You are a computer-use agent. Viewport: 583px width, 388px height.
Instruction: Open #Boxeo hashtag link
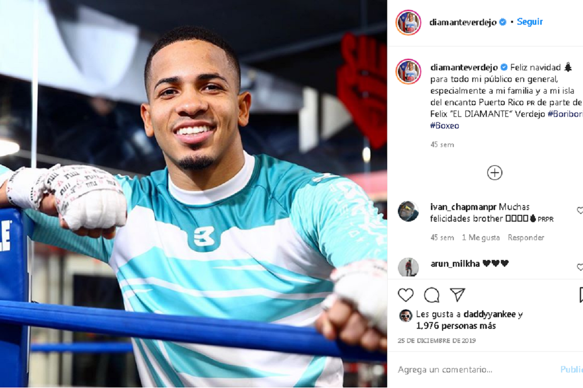pos(445,126)
